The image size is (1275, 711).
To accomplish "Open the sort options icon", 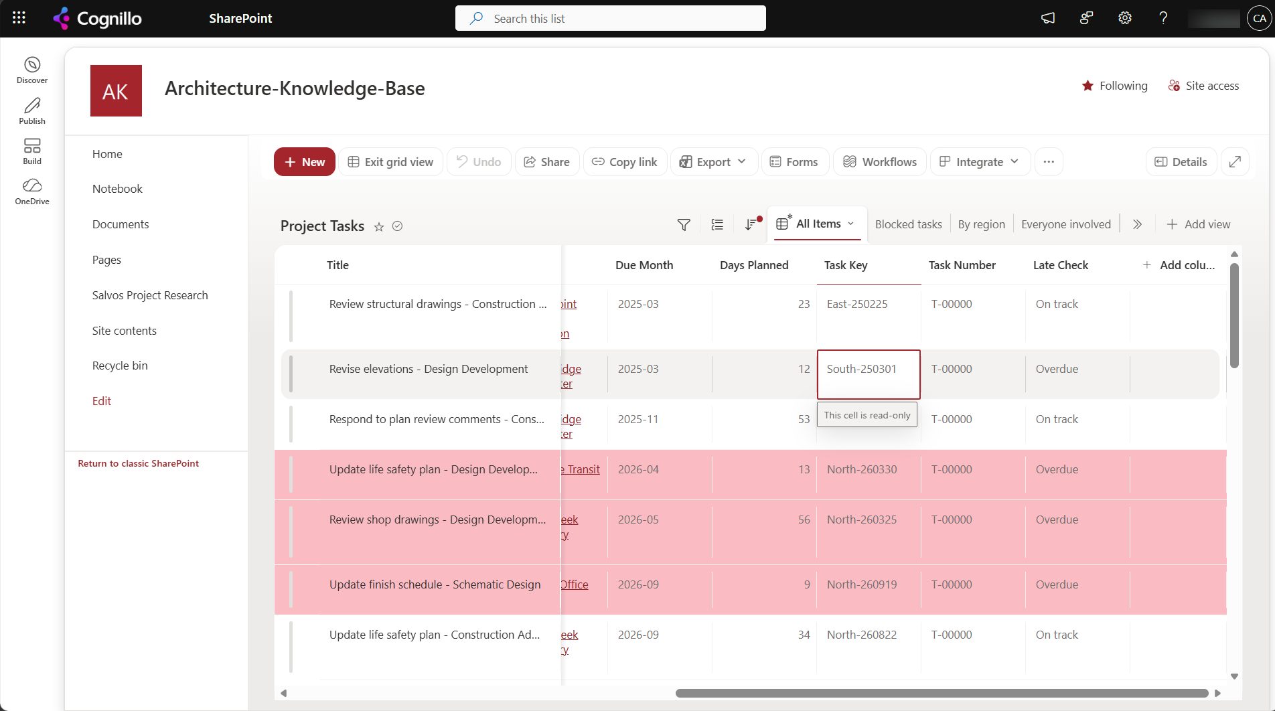I will tap(751, 225).
